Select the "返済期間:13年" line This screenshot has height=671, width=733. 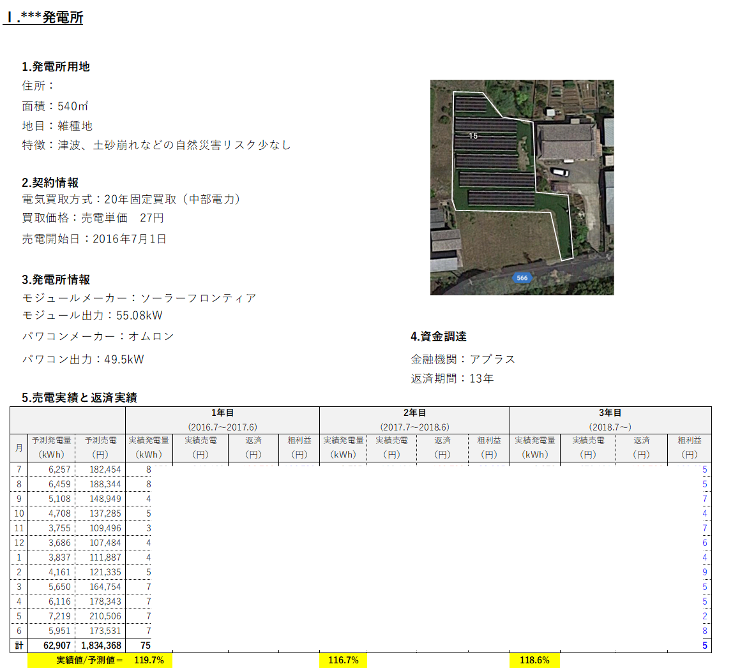click(x=452, y=379)
